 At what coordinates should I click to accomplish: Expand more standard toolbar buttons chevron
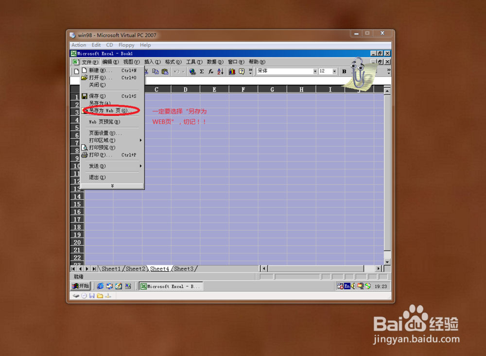point(250,71)
